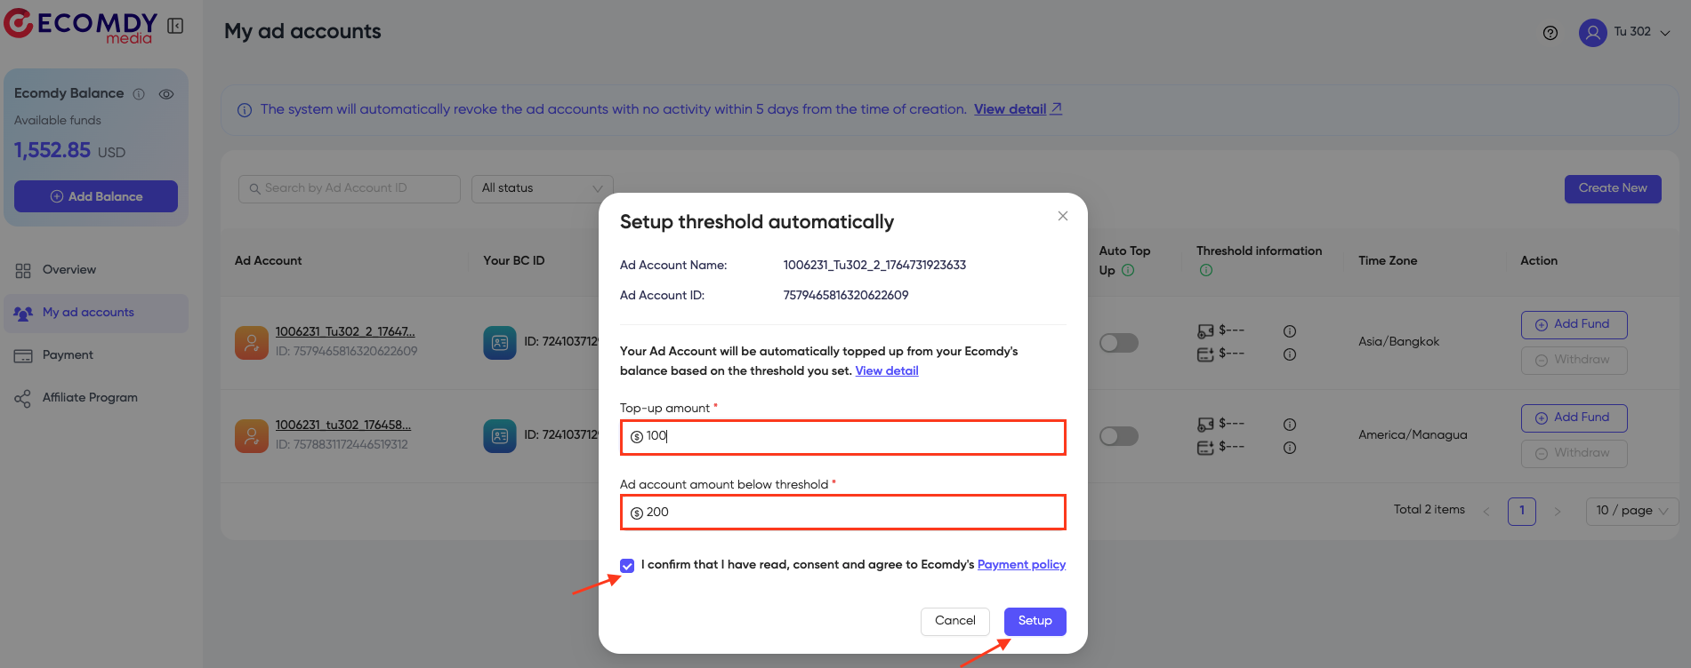The image size is (1691, 668).
Task: Click the first ad account orange icon
Action: [x=252, y=342]
